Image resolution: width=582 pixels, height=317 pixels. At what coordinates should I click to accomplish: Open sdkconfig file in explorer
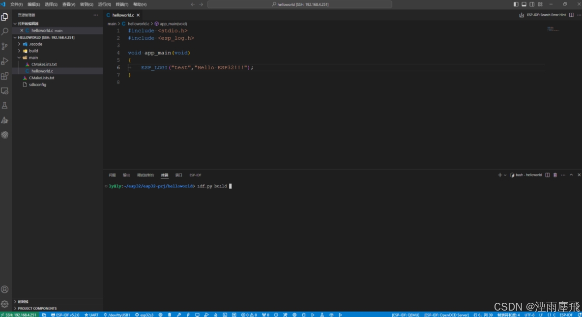[37, 85]
